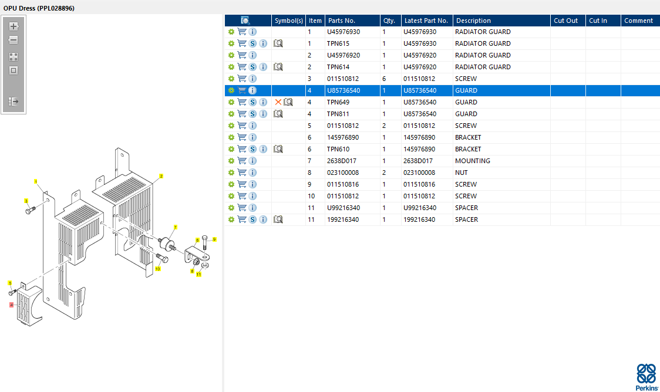Open the symbol lookup icon for TPN615
The image size is (660, 392).
tap(278, 43)
